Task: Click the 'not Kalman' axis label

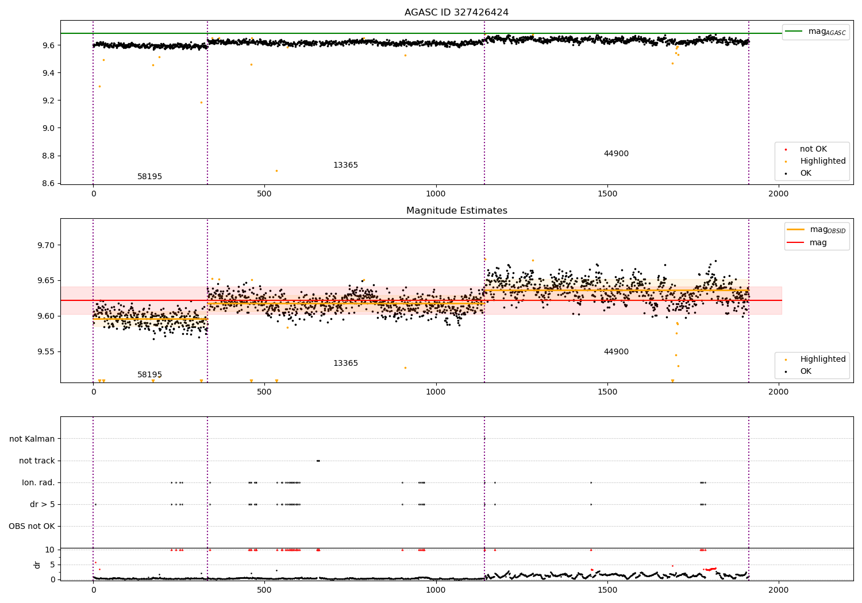Action: click(x=32, y=439)
